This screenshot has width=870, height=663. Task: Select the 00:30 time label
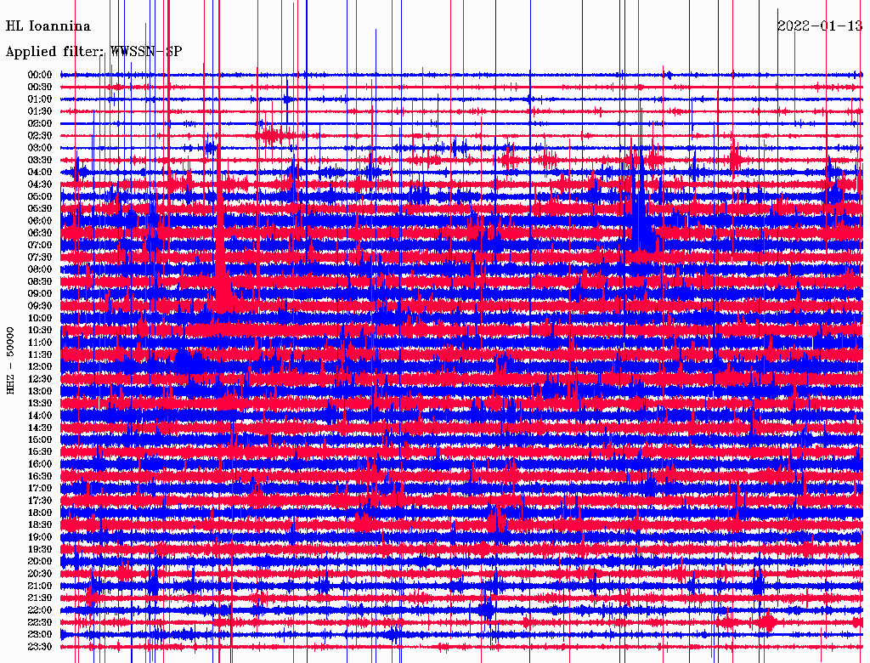(x=40, y=88)
